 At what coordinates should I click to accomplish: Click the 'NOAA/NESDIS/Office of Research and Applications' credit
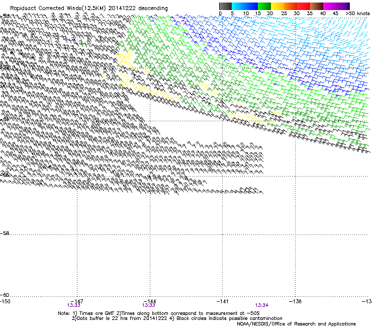(296, 324)
